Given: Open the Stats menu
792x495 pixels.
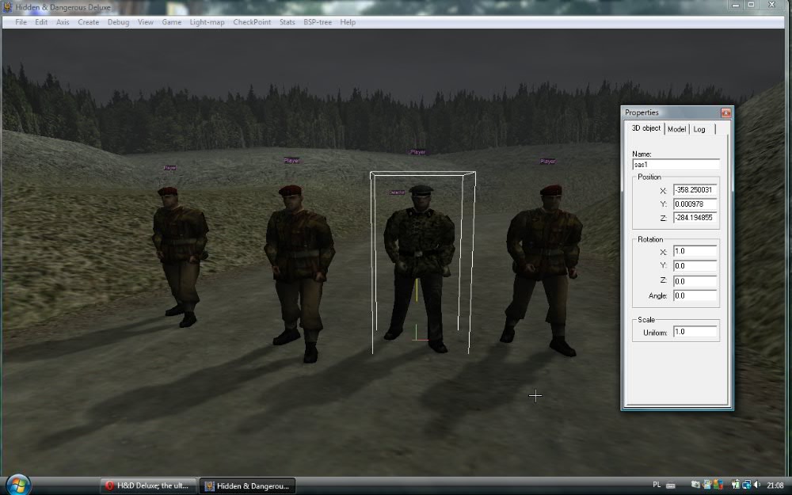Looking at the screenshot, I should tap(287, 22).
